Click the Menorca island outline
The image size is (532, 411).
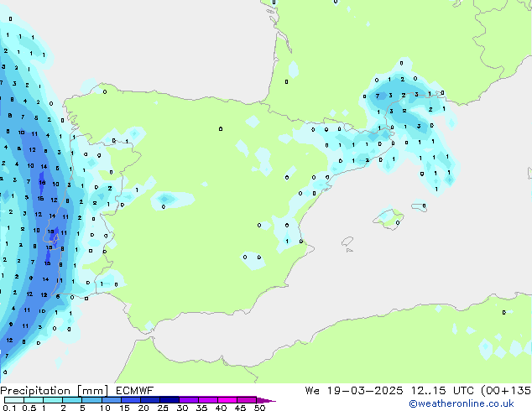tap(420, 207)
